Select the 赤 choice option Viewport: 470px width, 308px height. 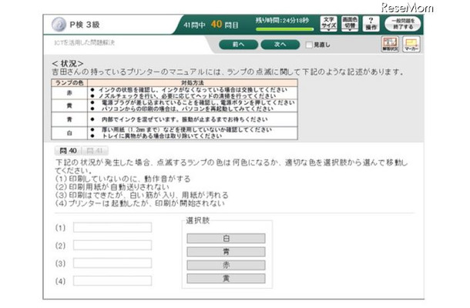pyautogui.click(x=226, y=265)
